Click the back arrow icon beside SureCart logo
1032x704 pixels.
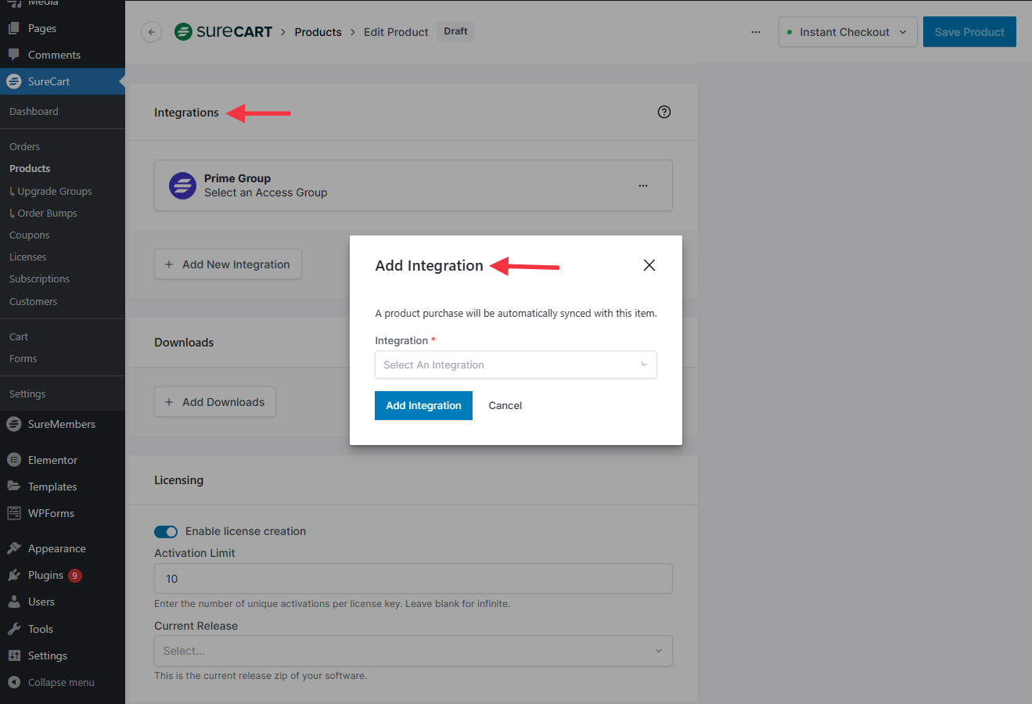(152, 32)
